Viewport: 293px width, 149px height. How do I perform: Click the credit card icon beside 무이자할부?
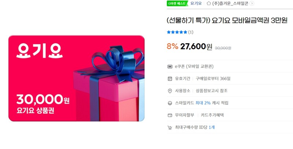pyautogui.click(x=170, y=115)
